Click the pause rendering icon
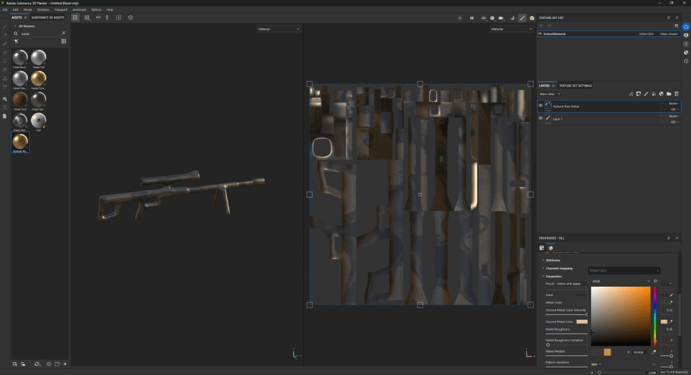 471,18
